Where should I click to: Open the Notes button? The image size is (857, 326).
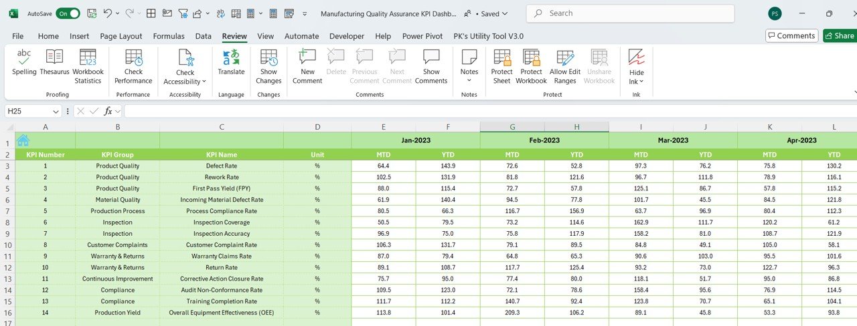tap(469, 67)
